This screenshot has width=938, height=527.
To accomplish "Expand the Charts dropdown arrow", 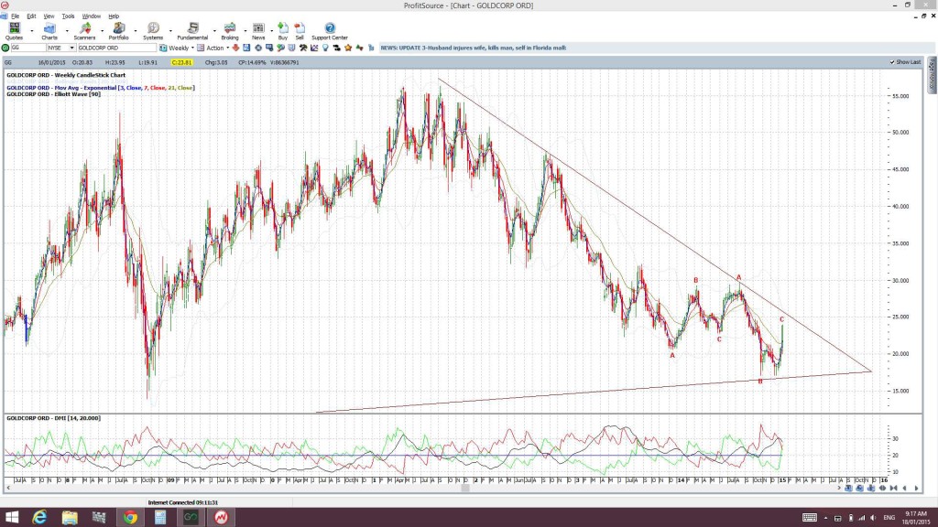I will tap(67, 30).
